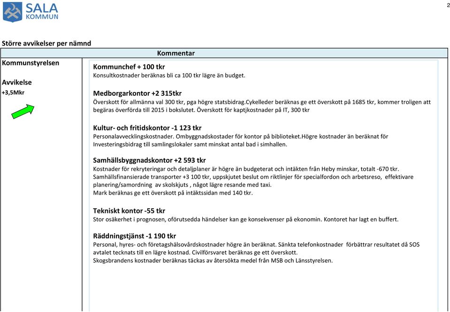Select the line starting 'Personalavvecklingskostnader'
Screen dimensions: 450x312
pyautogui.click(x=241, y=137)
